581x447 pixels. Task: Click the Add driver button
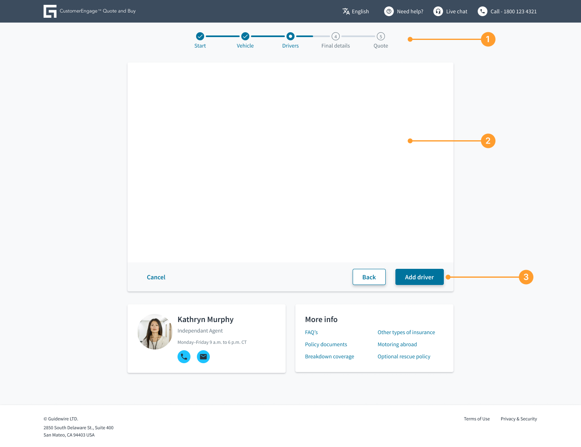click(420, 277)
